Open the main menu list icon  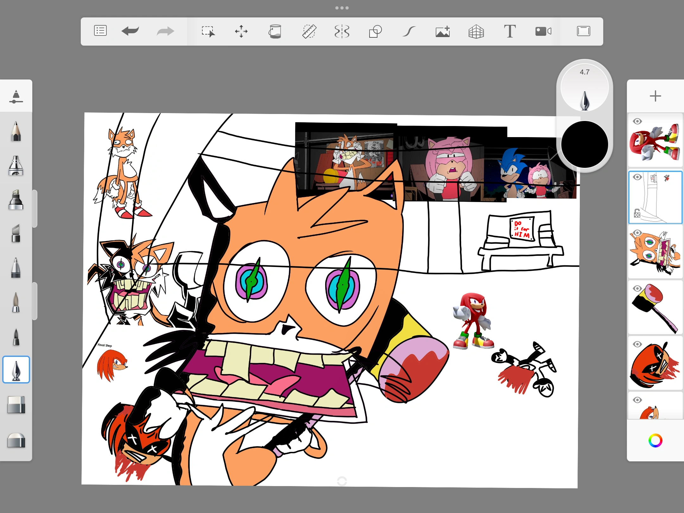tap(100, 31)
